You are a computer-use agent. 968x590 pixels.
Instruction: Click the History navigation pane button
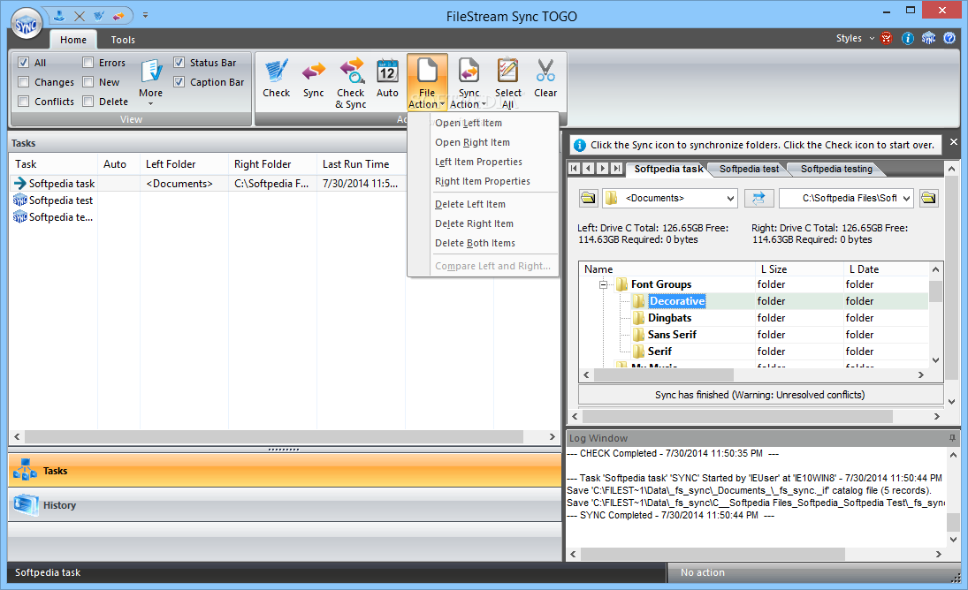tap(284, 505)
